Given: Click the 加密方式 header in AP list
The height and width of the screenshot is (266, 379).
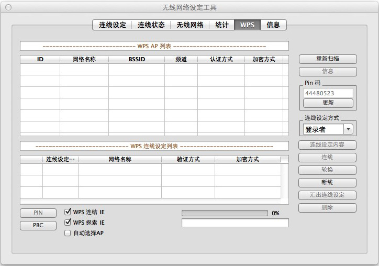Looking at the screenshot, I should tap(264, 60).
